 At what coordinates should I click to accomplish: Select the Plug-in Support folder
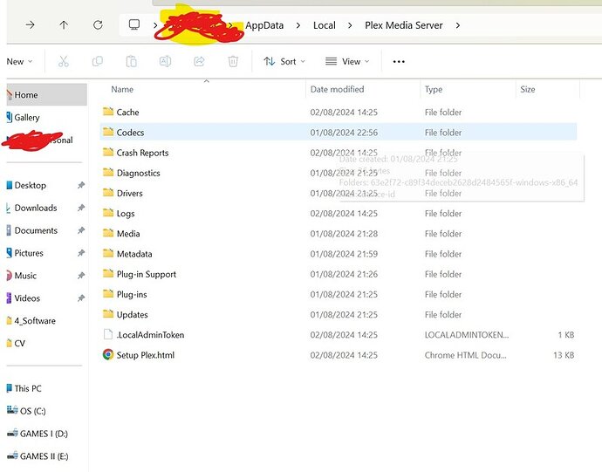point(339,274)
